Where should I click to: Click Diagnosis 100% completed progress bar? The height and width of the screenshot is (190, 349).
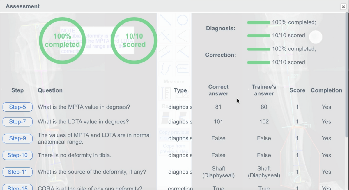259,22
